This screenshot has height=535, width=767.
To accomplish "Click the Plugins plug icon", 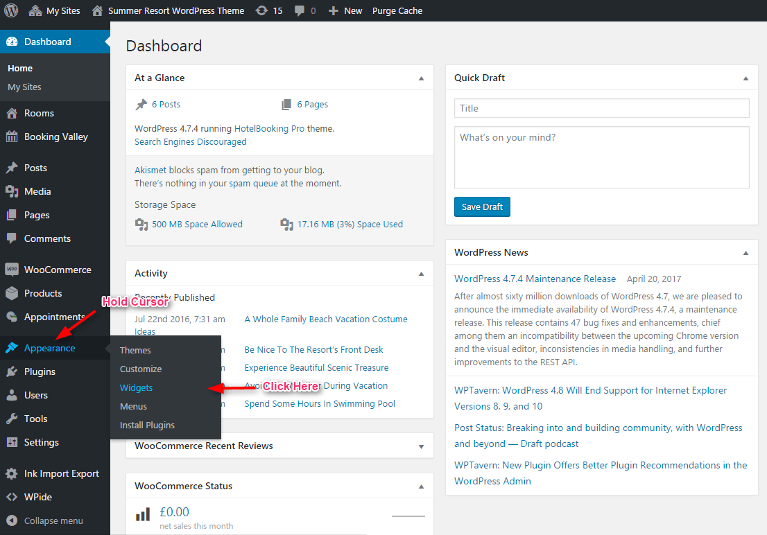I will click(x=12, y=371).
